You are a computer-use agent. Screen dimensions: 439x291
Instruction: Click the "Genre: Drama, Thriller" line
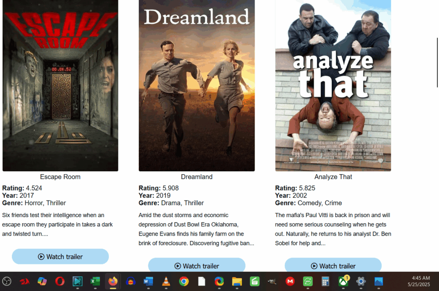pyautogui.click(x=171, y=203)
